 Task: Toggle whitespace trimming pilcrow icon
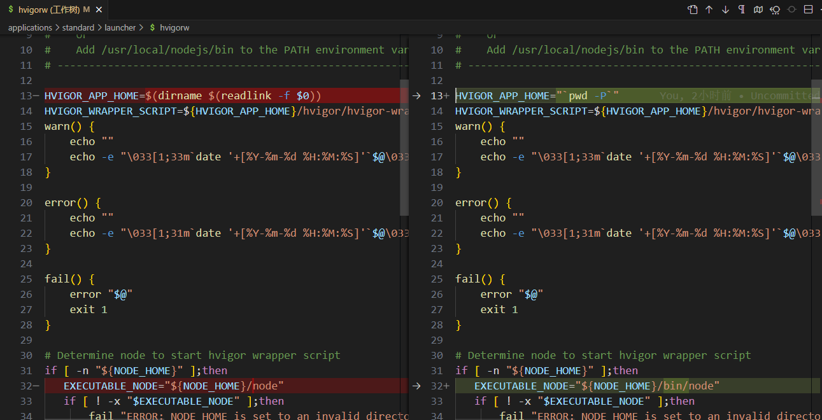pos(742,10)
